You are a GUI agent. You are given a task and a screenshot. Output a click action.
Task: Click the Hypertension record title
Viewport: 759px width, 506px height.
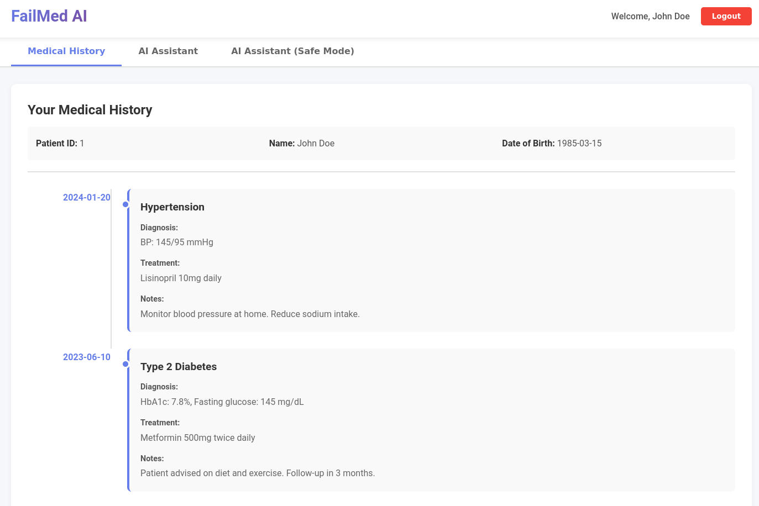click(x=172, y=207)
